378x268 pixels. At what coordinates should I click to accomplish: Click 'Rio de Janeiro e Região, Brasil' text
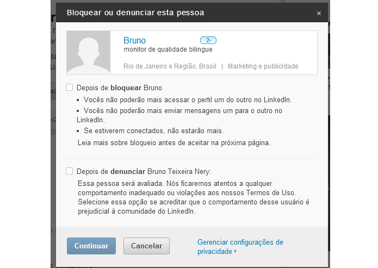click(170, 66)
